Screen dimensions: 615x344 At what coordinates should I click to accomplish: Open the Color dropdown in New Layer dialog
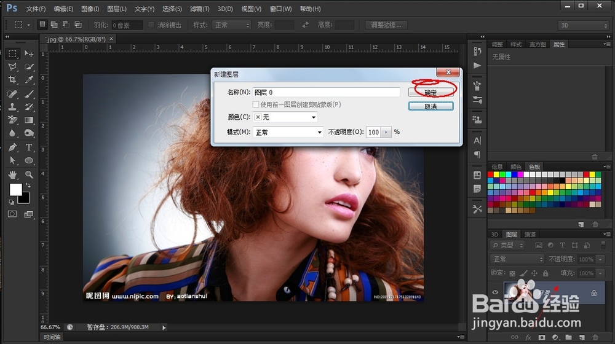(x=285, y=117)
